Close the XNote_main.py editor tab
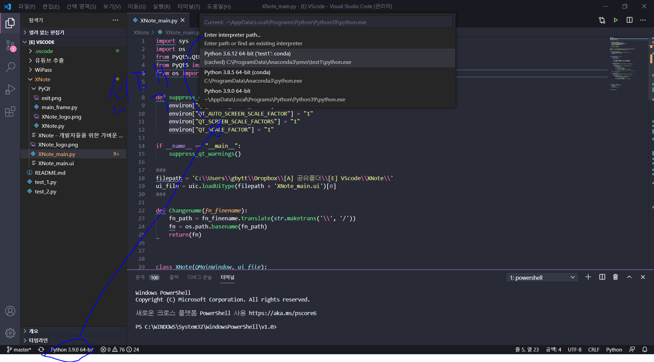Screen dimensions: 654x362 click(183, 20)
